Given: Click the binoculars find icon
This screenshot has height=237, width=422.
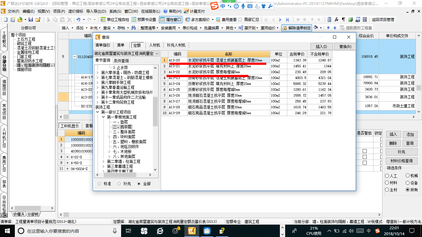Looking at the screenshot, I should 133,28.
